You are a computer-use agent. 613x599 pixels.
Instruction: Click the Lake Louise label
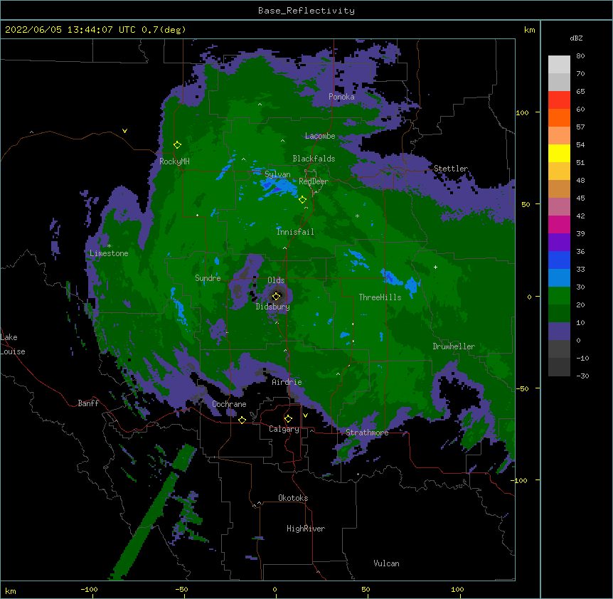pyautogui.click(x=13, y=344)
